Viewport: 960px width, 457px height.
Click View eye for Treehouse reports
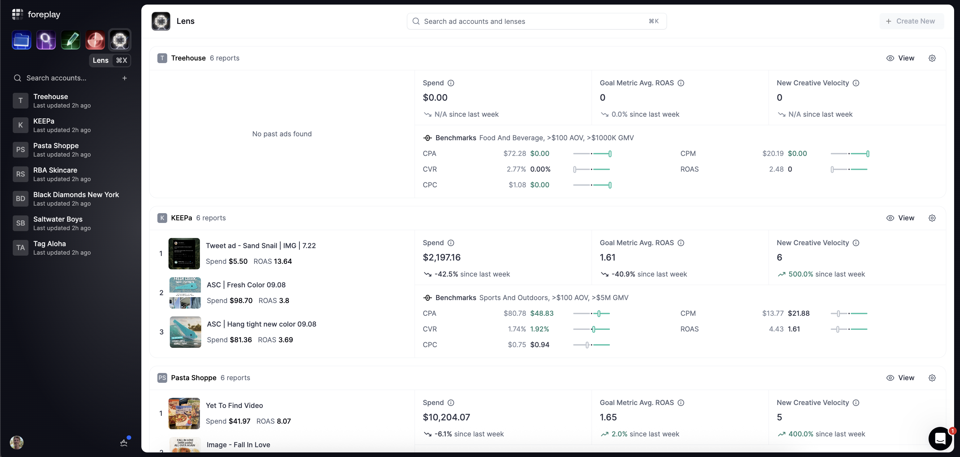pos(900,58)
